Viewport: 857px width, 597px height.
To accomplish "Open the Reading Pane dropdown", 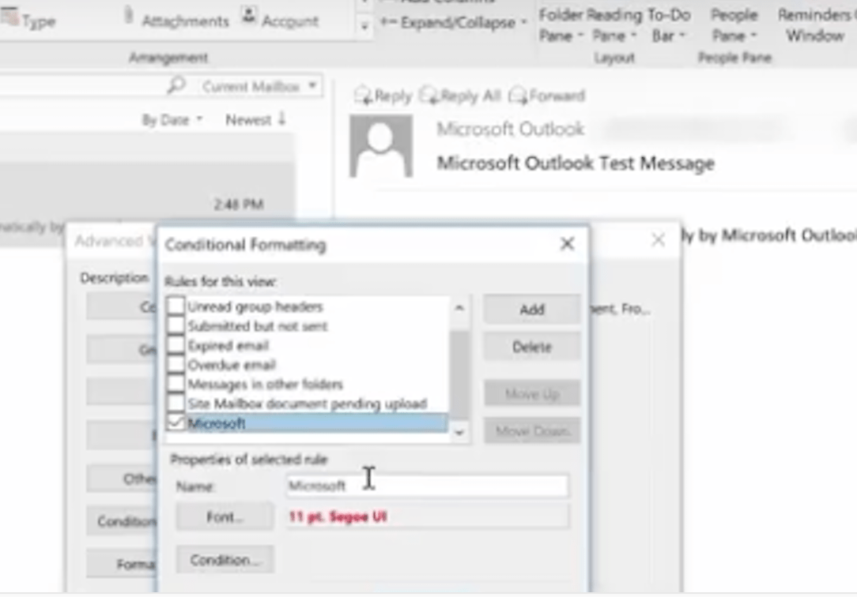I will (614, 25).
